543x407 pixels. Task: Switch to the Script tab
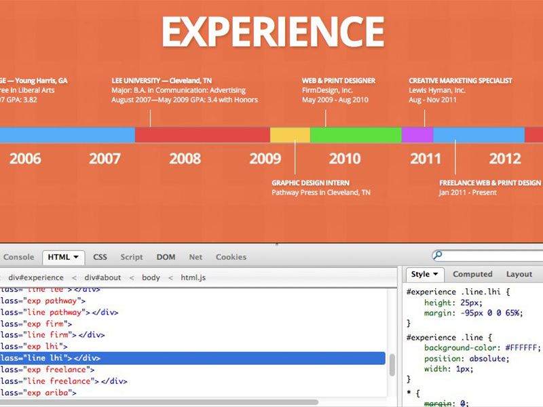click(132, 257)
